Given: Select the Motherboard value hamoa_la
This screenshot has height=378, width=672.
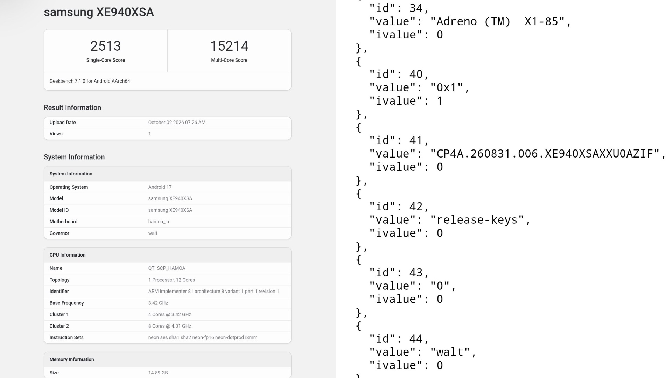Looking at the screenshot, I should click(x=159, y=222).
